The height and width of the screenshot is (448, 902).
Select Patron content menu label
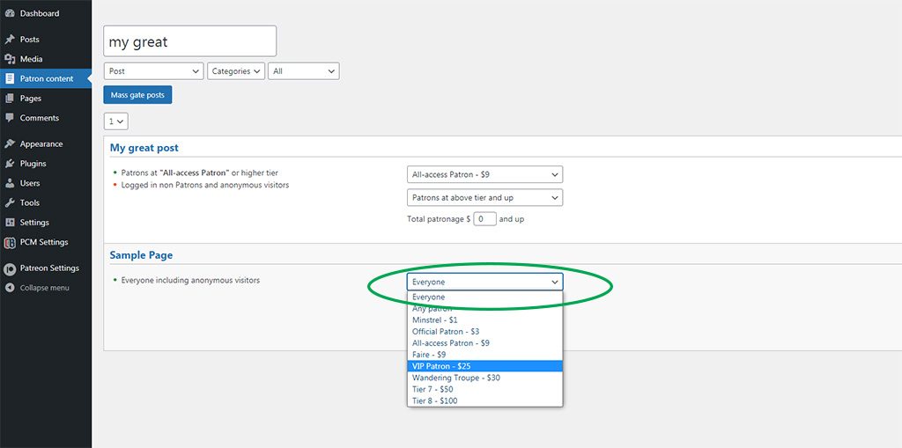[47, 78]
